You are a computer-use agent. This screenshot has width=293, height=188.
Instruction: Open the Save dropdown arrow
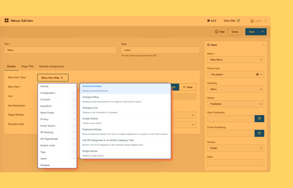pyautogui.click(x=262, y=32)
